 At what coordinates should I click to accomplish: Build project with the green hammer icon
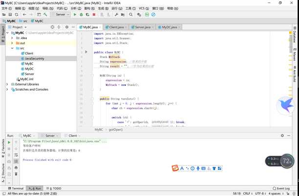[45, 15]
